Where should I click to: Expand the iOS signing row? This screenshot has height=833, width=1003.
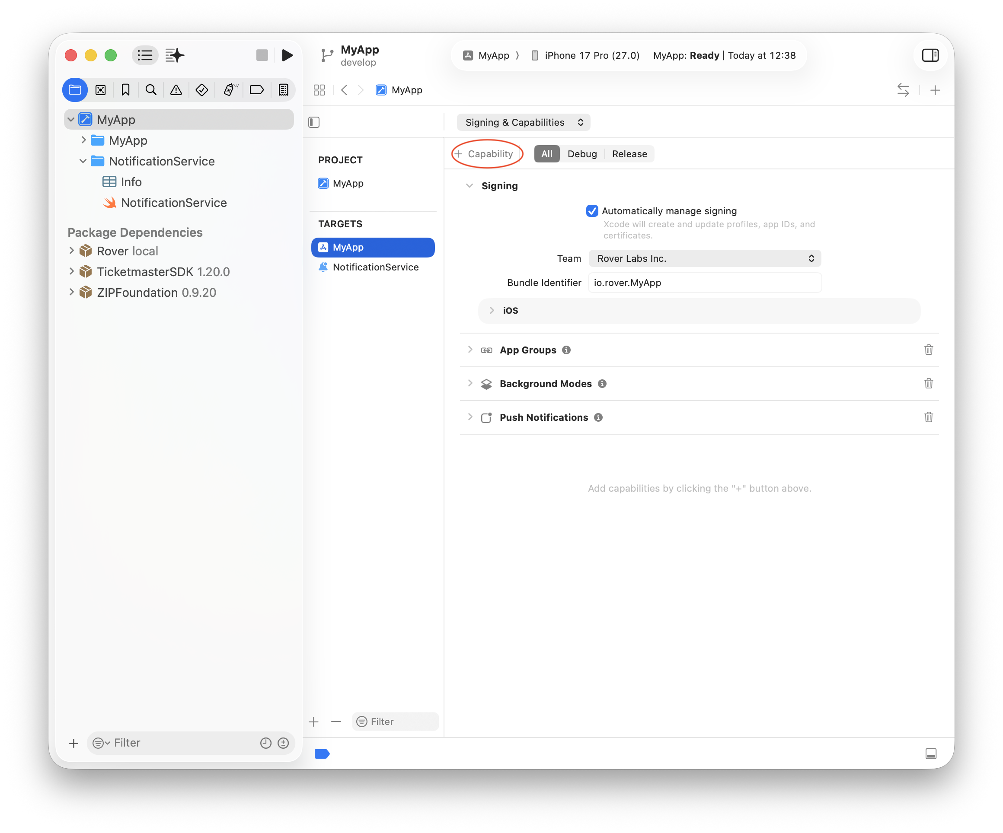[492, 310]
